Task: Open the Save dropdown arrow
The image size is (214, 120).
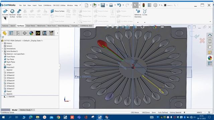Action: click(107, 5)
